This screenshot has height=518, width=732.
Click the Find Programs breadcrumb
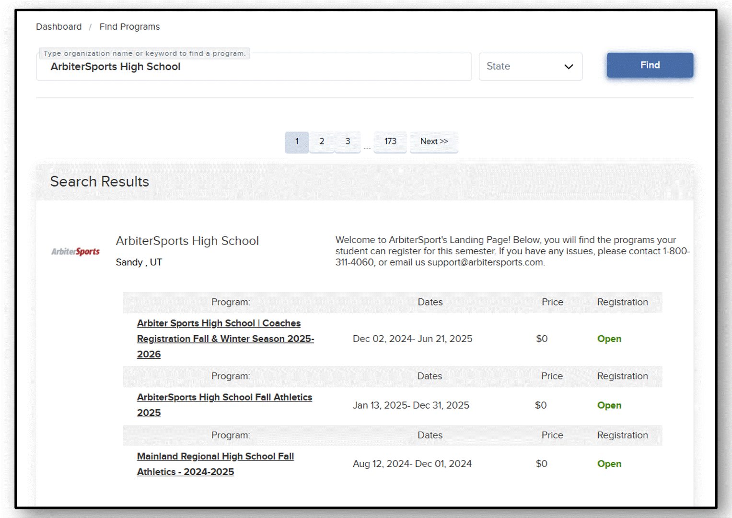point(129,27)
